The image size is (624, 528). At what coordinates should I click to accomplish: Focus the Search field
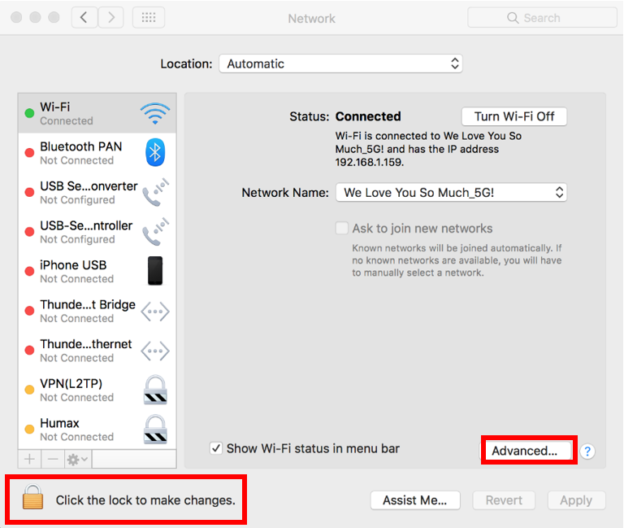tap(542, 18)
